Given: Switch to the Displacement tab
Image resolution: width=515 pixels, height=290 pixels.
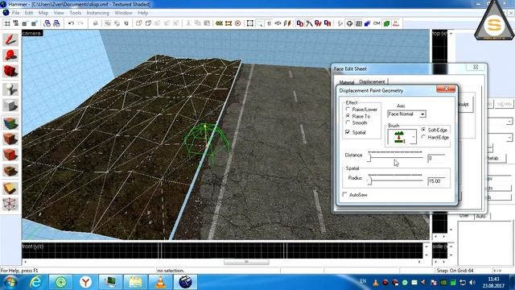Looking at the screenshot, I should pos(372,81).
